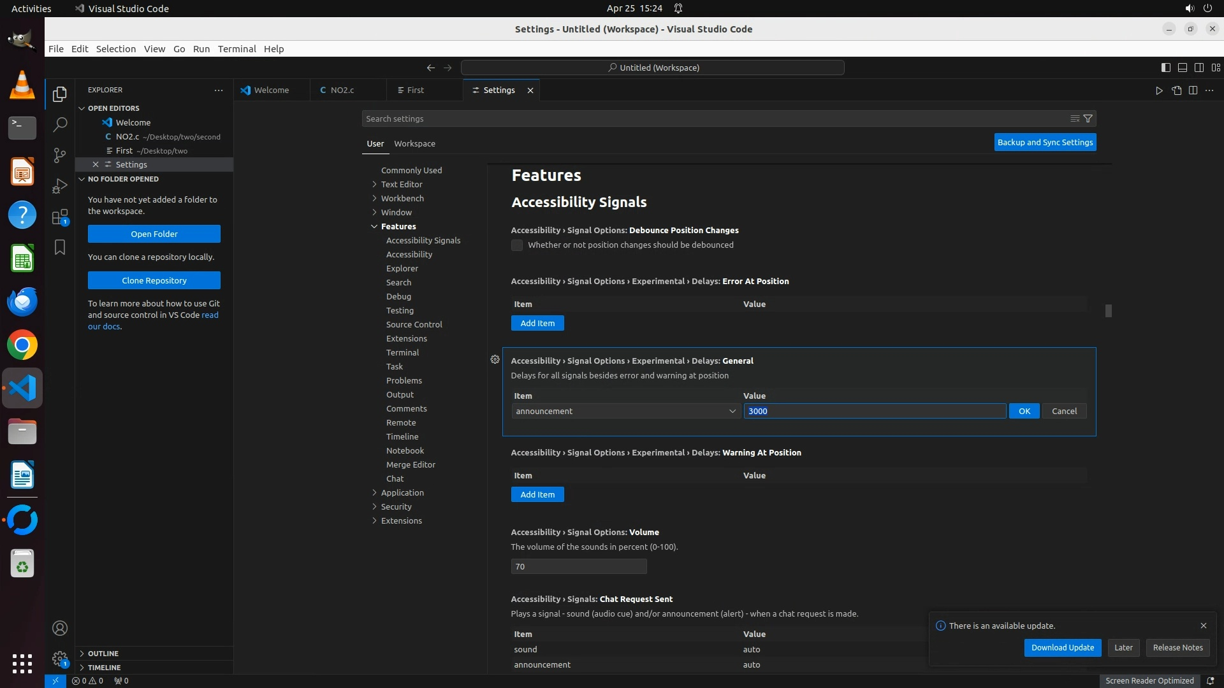Open Extensions view in activity bar
Viewport: 1224px width, 688px height.
(x=60, y=217)
